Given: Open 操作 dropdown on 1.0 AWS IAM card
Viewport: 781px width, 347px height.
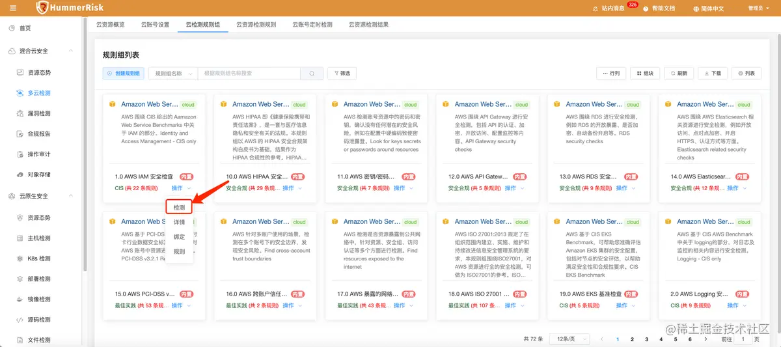Looking at the screenshot, I should pyautogui.click(x=181, y=188).
